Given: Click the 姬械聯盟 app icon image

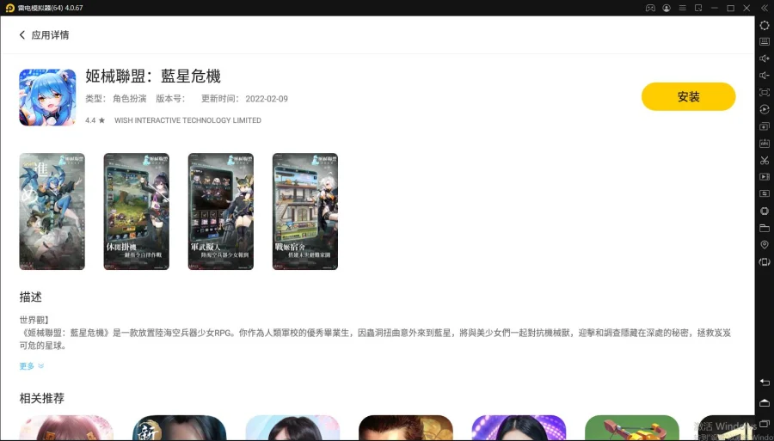Looking at the screenshot, I should tap(47, 97).
